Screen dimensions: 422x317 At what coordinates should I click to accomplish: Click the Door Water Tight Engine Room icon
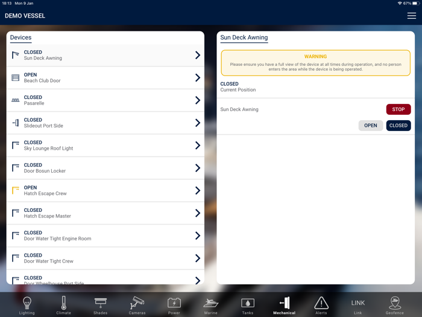tap(15, 235)
